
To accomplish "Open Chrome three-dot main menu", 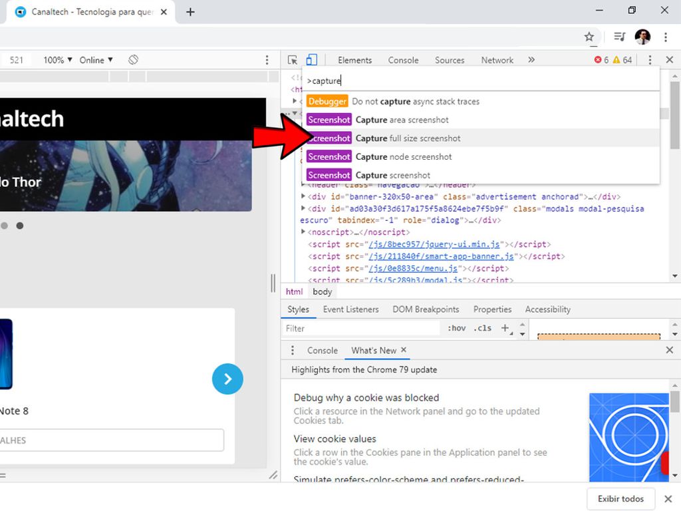I will tap(665, 37).
